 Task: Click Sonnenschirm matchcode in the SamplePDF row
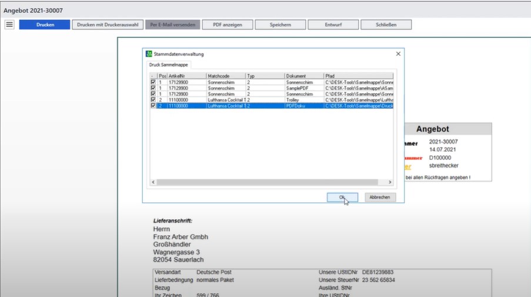point(226,88)
